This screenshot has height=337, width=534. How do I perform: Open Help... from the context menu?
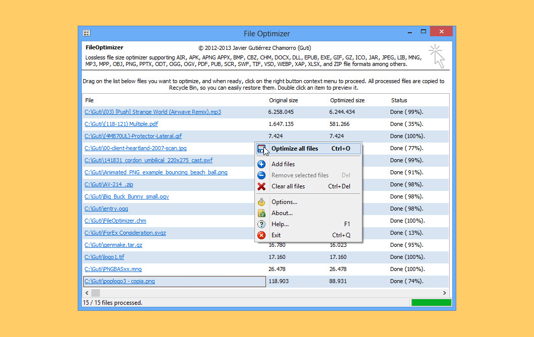point(308,224)
